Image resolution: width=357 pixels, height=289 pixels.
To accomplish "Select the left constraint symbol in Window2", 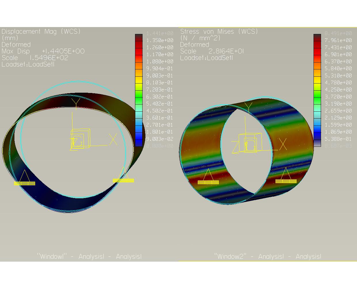I will (x=208, y=176).
